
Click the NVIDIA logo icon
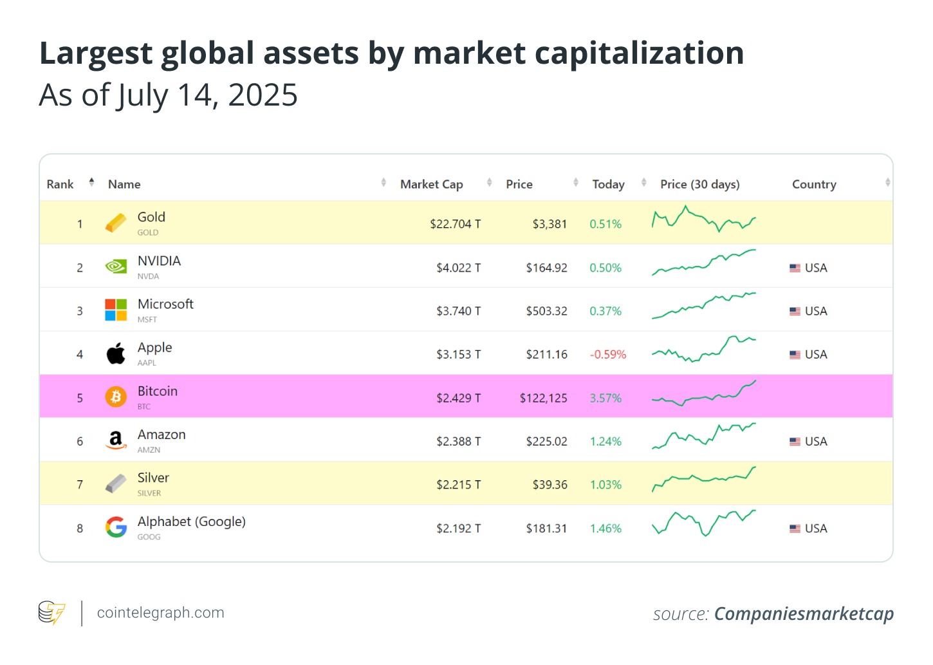pyautogui.click(x=116, y=267)
